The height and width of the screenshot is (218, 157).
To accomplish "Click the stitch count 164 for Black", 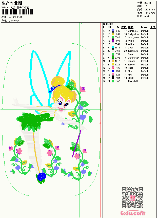I will click(118, 78).
